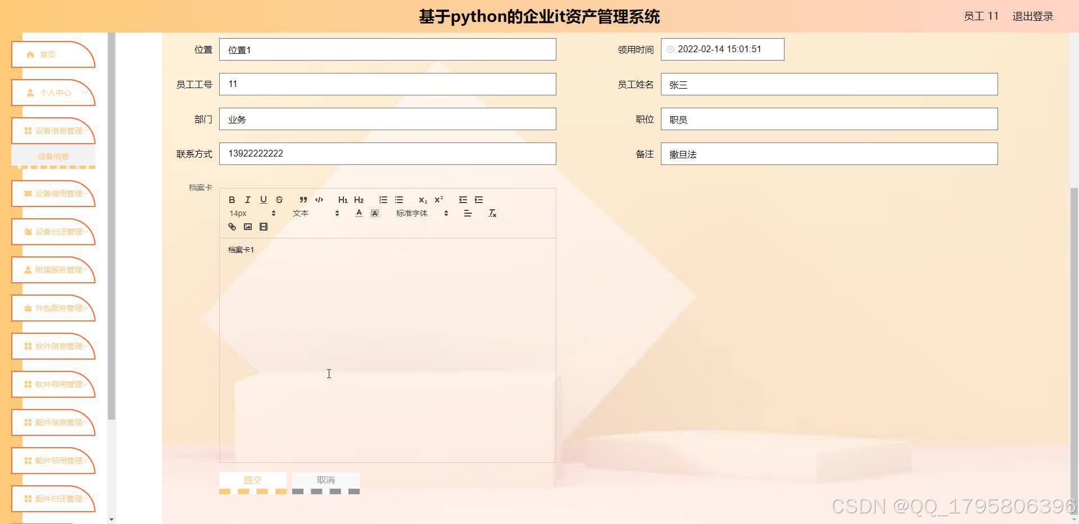Image resolution: width=1079 pixels, height=524 pixels.
Task: Open the 领用时间 date picker field
Action: tap(723, 49)
